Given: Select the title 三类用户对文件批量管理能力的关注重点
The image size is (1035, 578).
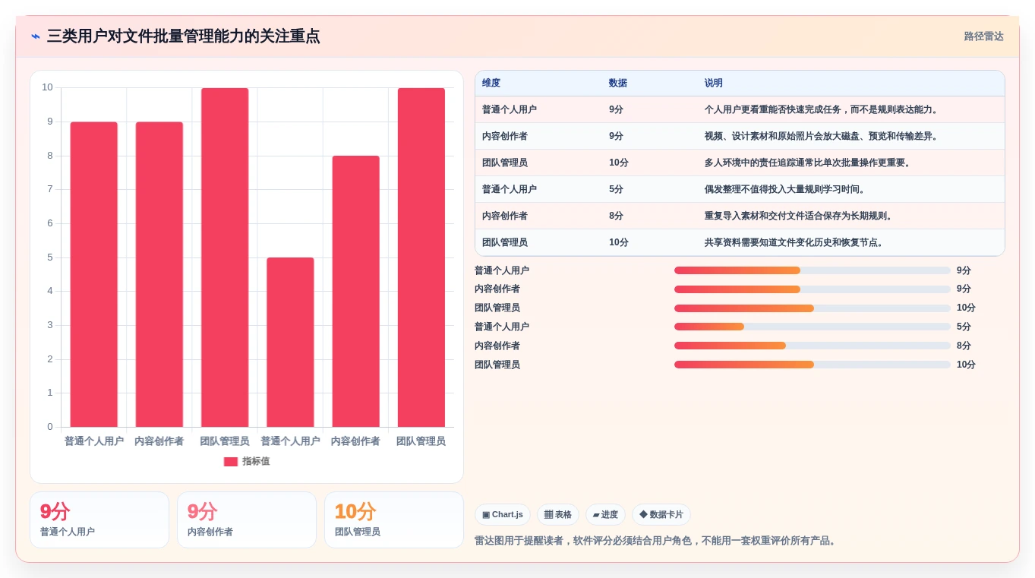Looking at the screenshot, I should 183,36.
